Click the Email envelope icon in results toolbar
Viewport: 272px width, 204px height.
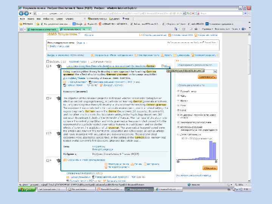(x=136, y=55)
